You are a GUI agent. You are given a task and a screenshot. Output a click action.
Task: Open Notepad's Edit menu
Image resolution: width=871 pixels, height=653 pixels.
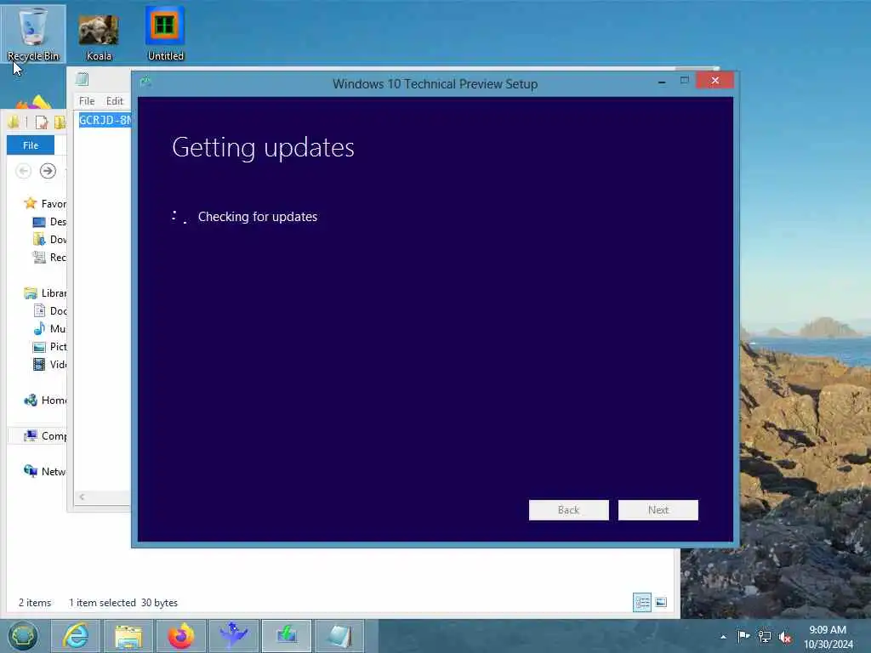(115, 101)
